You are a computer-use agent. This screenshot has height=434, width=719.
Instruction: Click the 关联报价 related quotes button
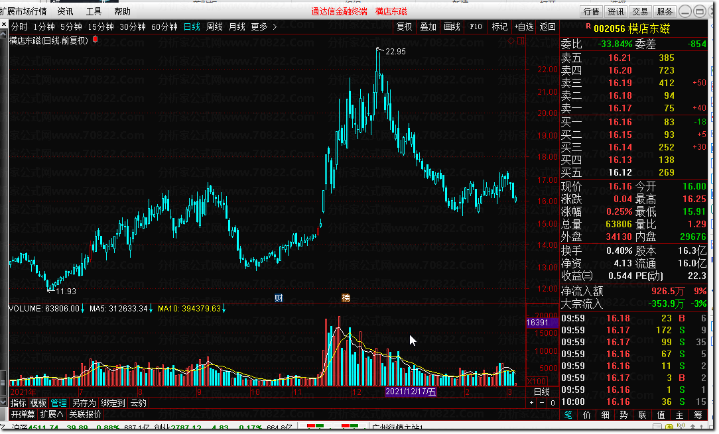86,415
